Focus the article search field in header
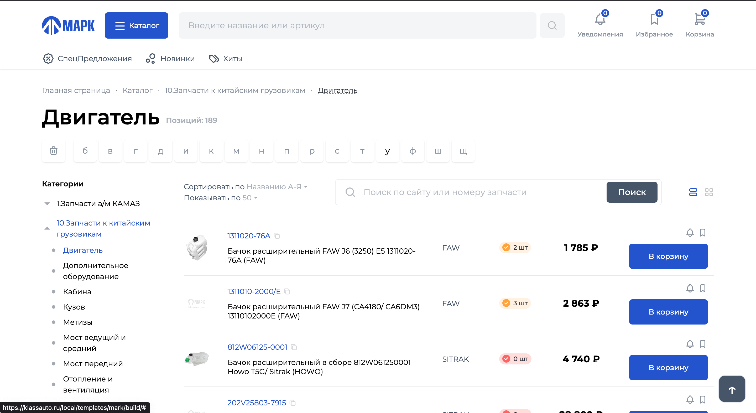This screenshot has height=413, width=756. coord(357,25)
